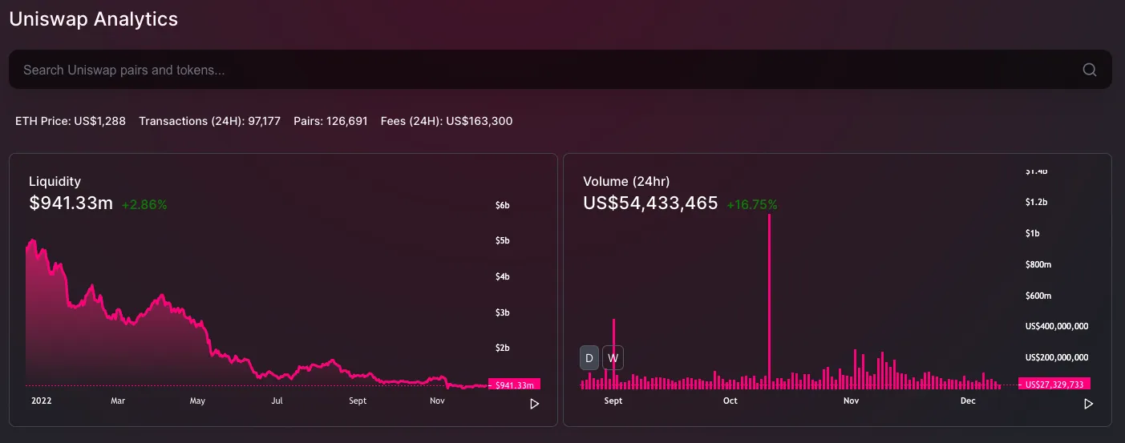The image size is (1125, 443).
Task: Click the Pairs: 126,691 stat
Action: (330, 121)
